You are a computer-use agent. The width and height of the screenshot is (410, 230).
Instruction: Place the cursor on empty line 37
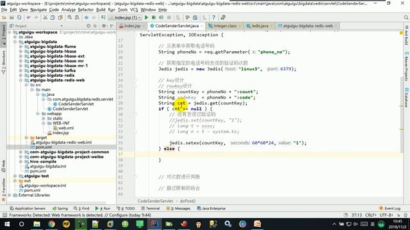pos(269,155)
